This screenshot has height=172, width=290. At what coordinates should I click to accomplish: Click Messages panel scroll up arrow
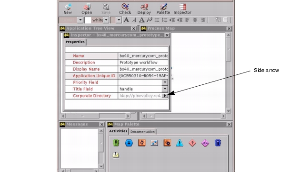point(101,131)
